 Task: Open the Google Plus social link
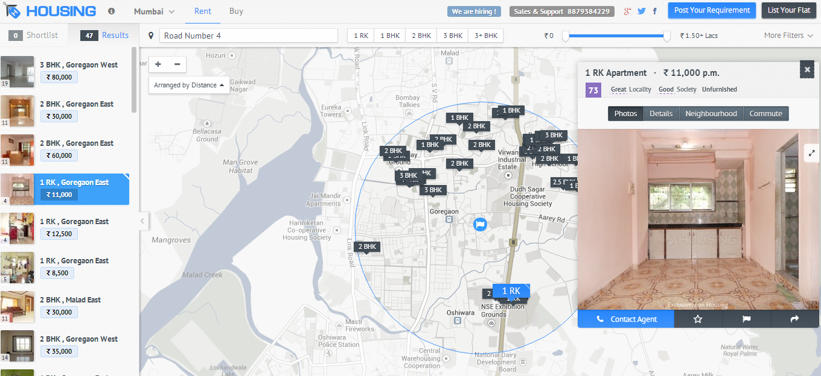tap(628, 11)
